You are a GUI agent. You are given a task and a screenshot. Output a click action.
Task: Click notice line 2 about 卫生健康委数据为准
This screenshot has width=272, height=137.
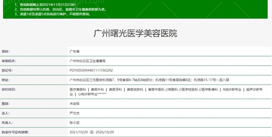pos(61,10)
